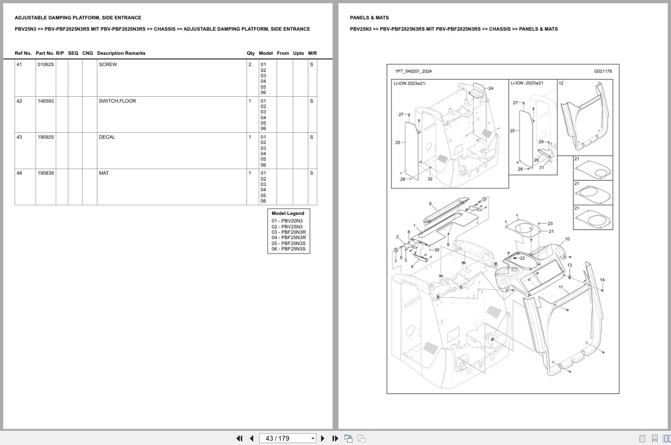Go to the first page
This screenshot has width=671, height=445.
pyautogui.click(x=239, y=438)
